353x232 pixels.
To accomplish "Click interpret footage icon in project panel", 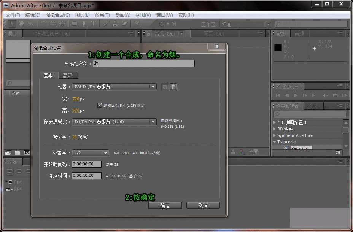I will 8,153.
